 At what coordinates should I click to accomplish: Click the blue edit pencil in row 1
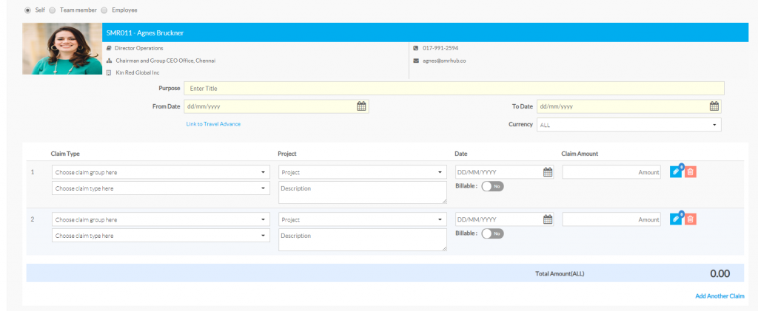[x=676, y=172]
